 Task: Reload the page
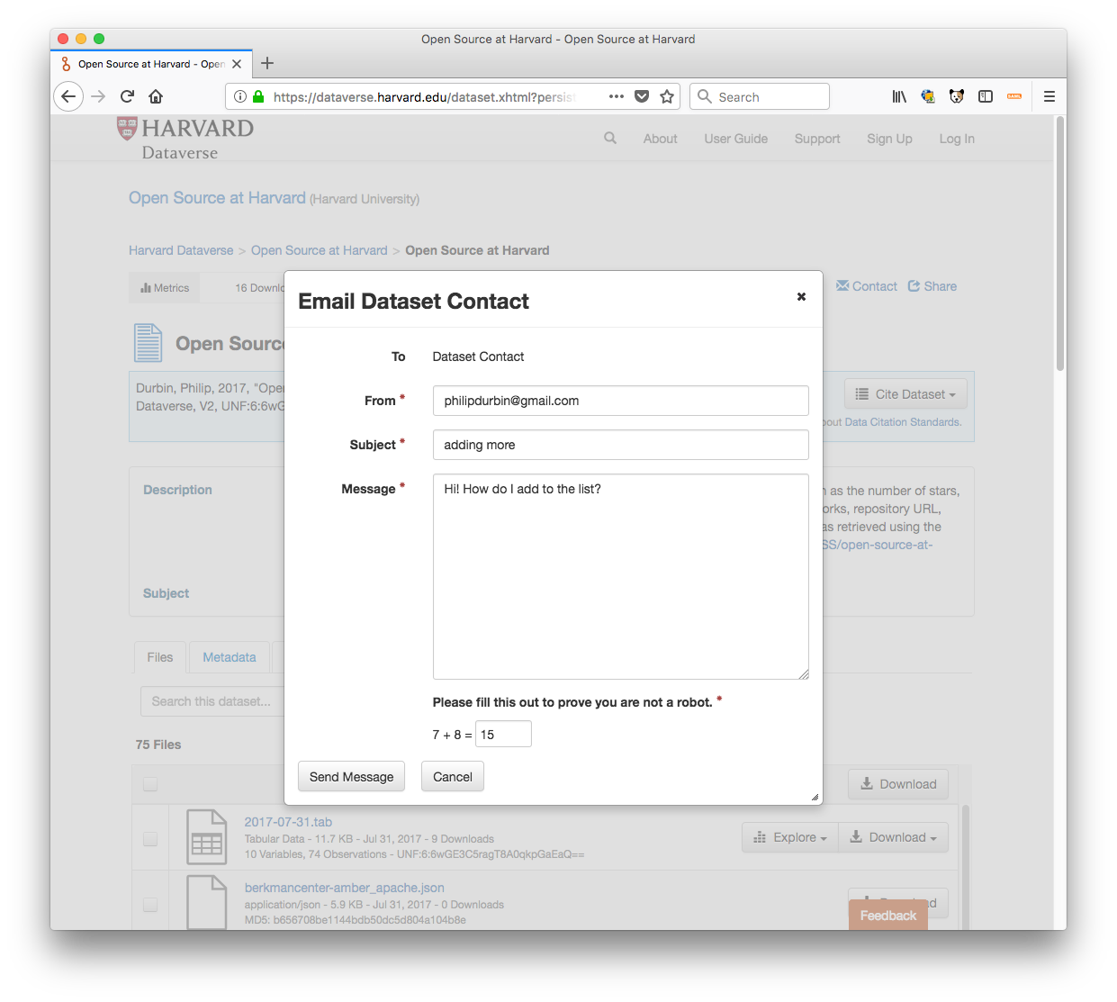tap(127, 96)
